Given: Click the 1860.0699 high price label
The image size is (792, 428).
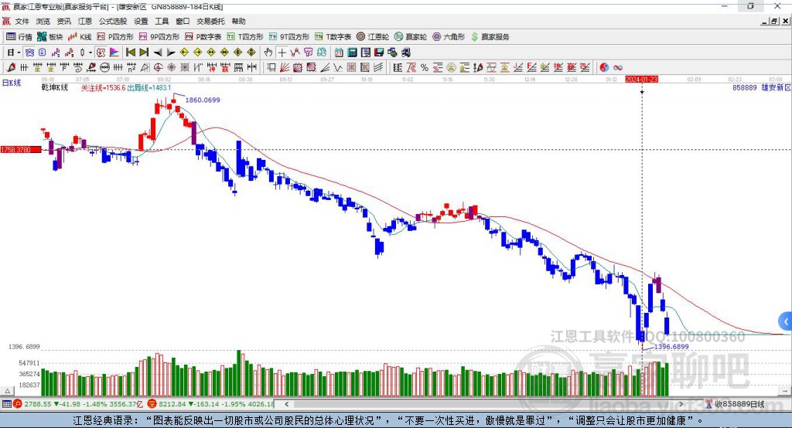Looking at the screenshot, I should coord(203,100).
